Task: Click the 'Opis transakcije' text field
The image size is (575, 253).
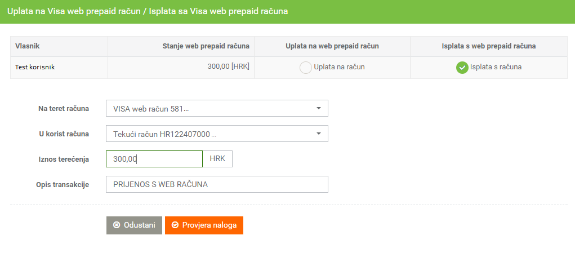Action: [x=217, y=184]
